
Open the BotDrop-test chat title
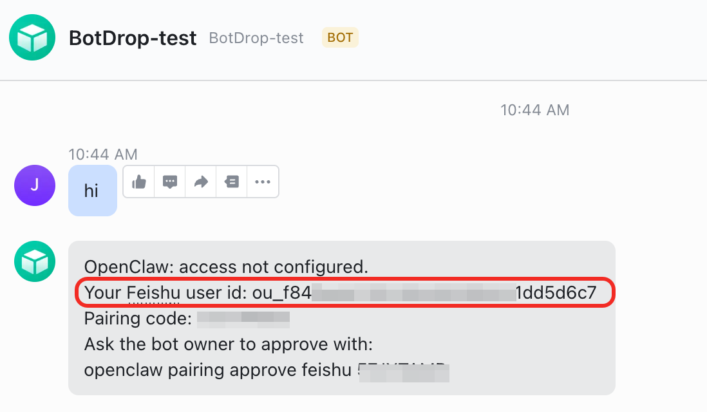pos(133,38)
